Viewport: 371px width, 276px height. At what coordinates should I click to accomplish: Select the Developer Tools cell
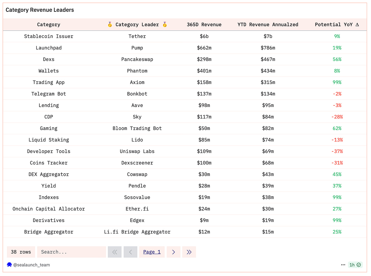[49, 151]
